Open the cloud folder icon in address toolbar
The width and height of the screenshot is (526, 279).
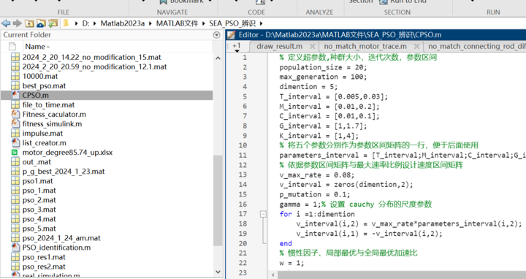pyautogui.click(x=41, y=23)
